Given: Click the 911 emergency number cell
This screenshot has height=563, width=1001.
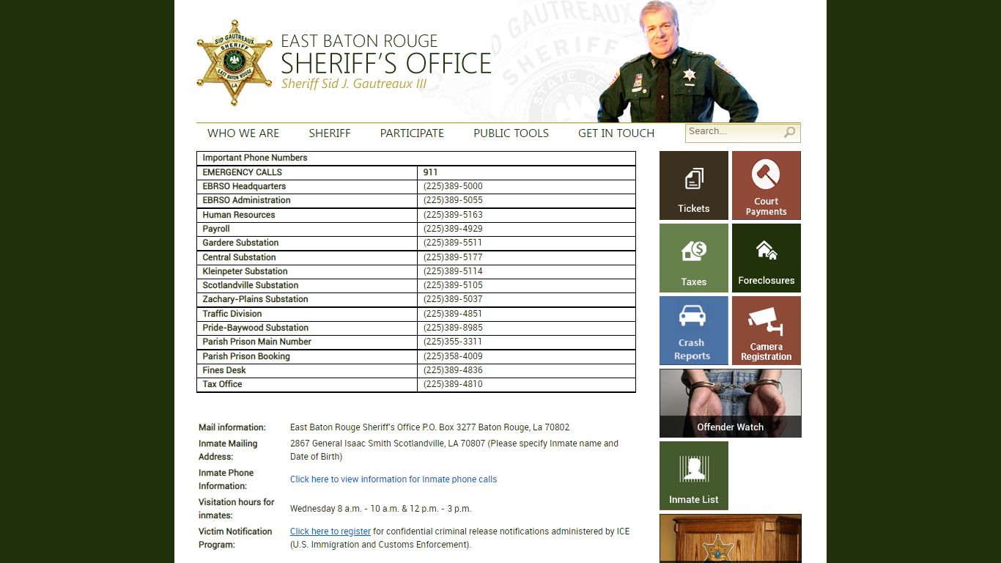Looking at the screenshot, I should coord(526,172).
